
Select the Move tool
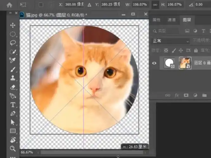click(x=13, y=25)
